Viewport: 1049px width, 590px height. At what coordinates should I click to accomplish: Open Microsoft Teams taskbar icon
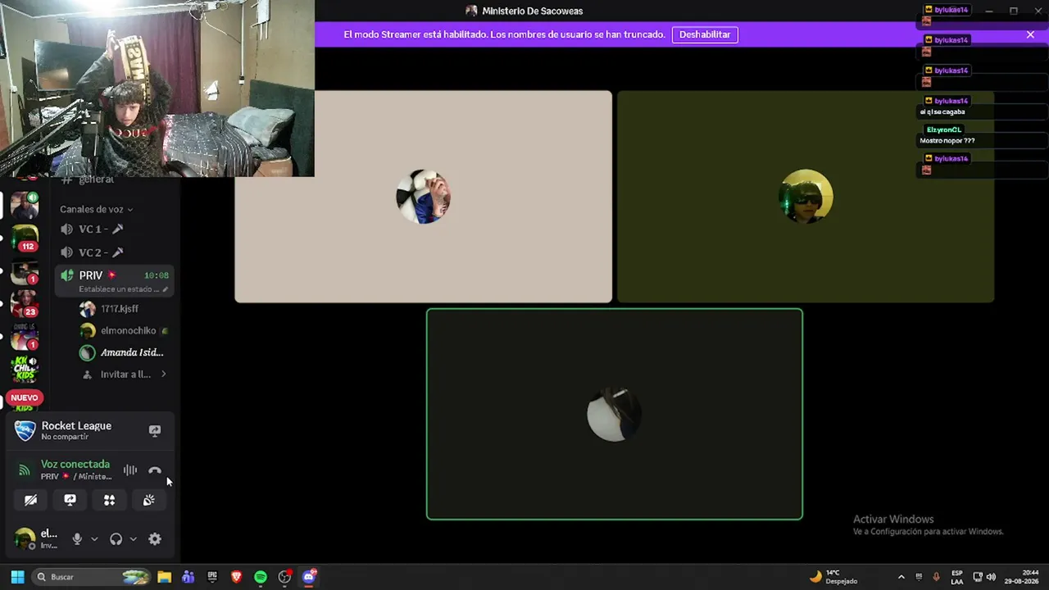188,577
